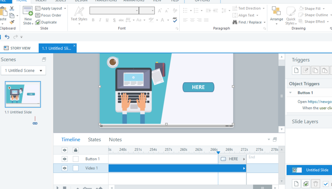This screenshot has height=189, width=332.
Task: Click the timeline playhead marker
Action: point(218,153)
